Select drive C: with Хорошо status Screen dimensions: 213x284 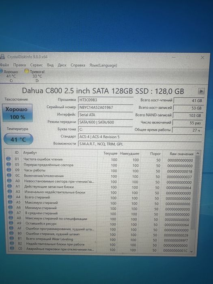[11, 76]
